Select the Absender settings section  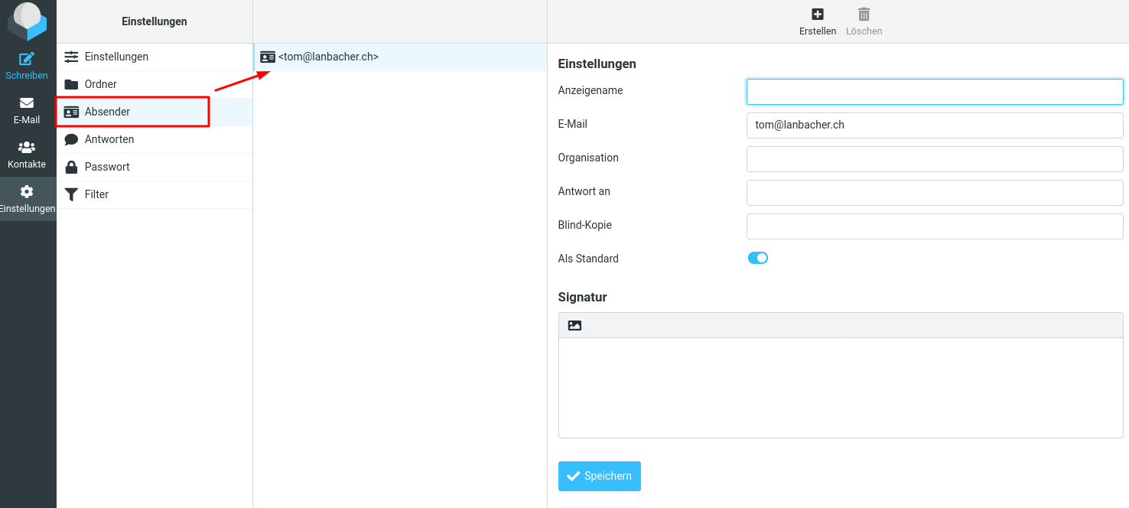155,112
